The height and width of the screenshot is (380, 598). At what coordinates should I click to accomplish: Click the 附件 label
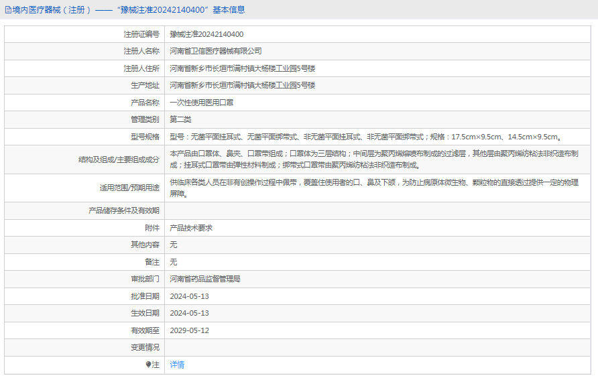tap(152, 228)
